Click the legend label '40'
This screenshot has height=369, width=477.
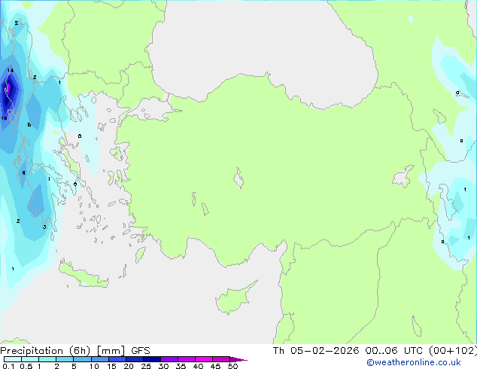tap(198, 366)
